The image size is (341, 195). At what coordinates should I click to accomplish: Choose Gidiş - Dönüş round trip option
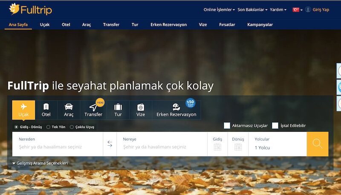tap(28, 127)
